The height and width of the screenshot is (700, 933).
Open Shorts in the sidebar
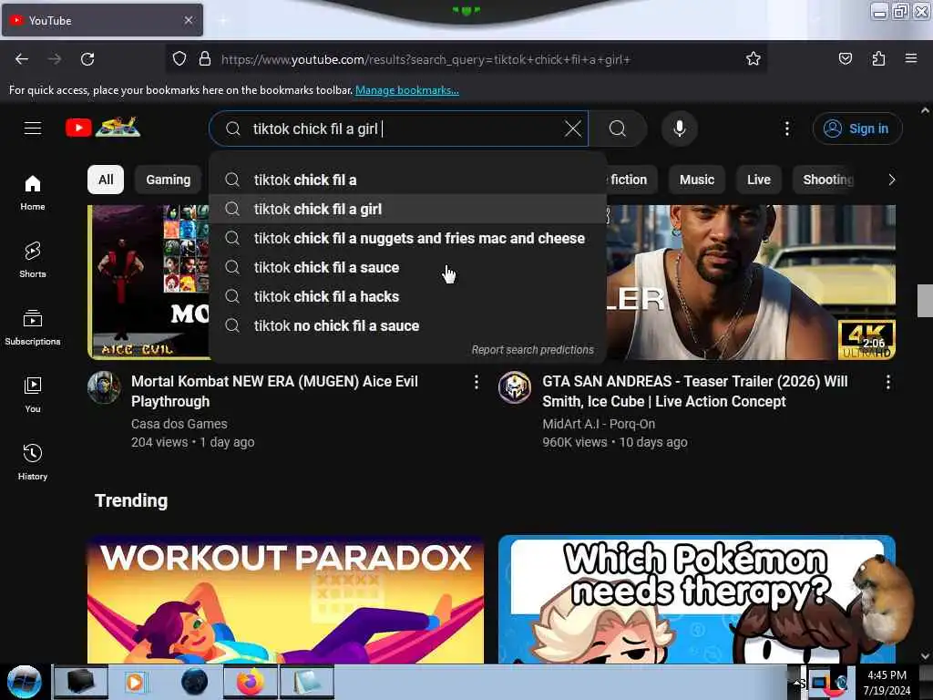[x=33, y=260]
